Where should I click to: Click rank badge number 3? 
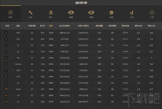6,45
